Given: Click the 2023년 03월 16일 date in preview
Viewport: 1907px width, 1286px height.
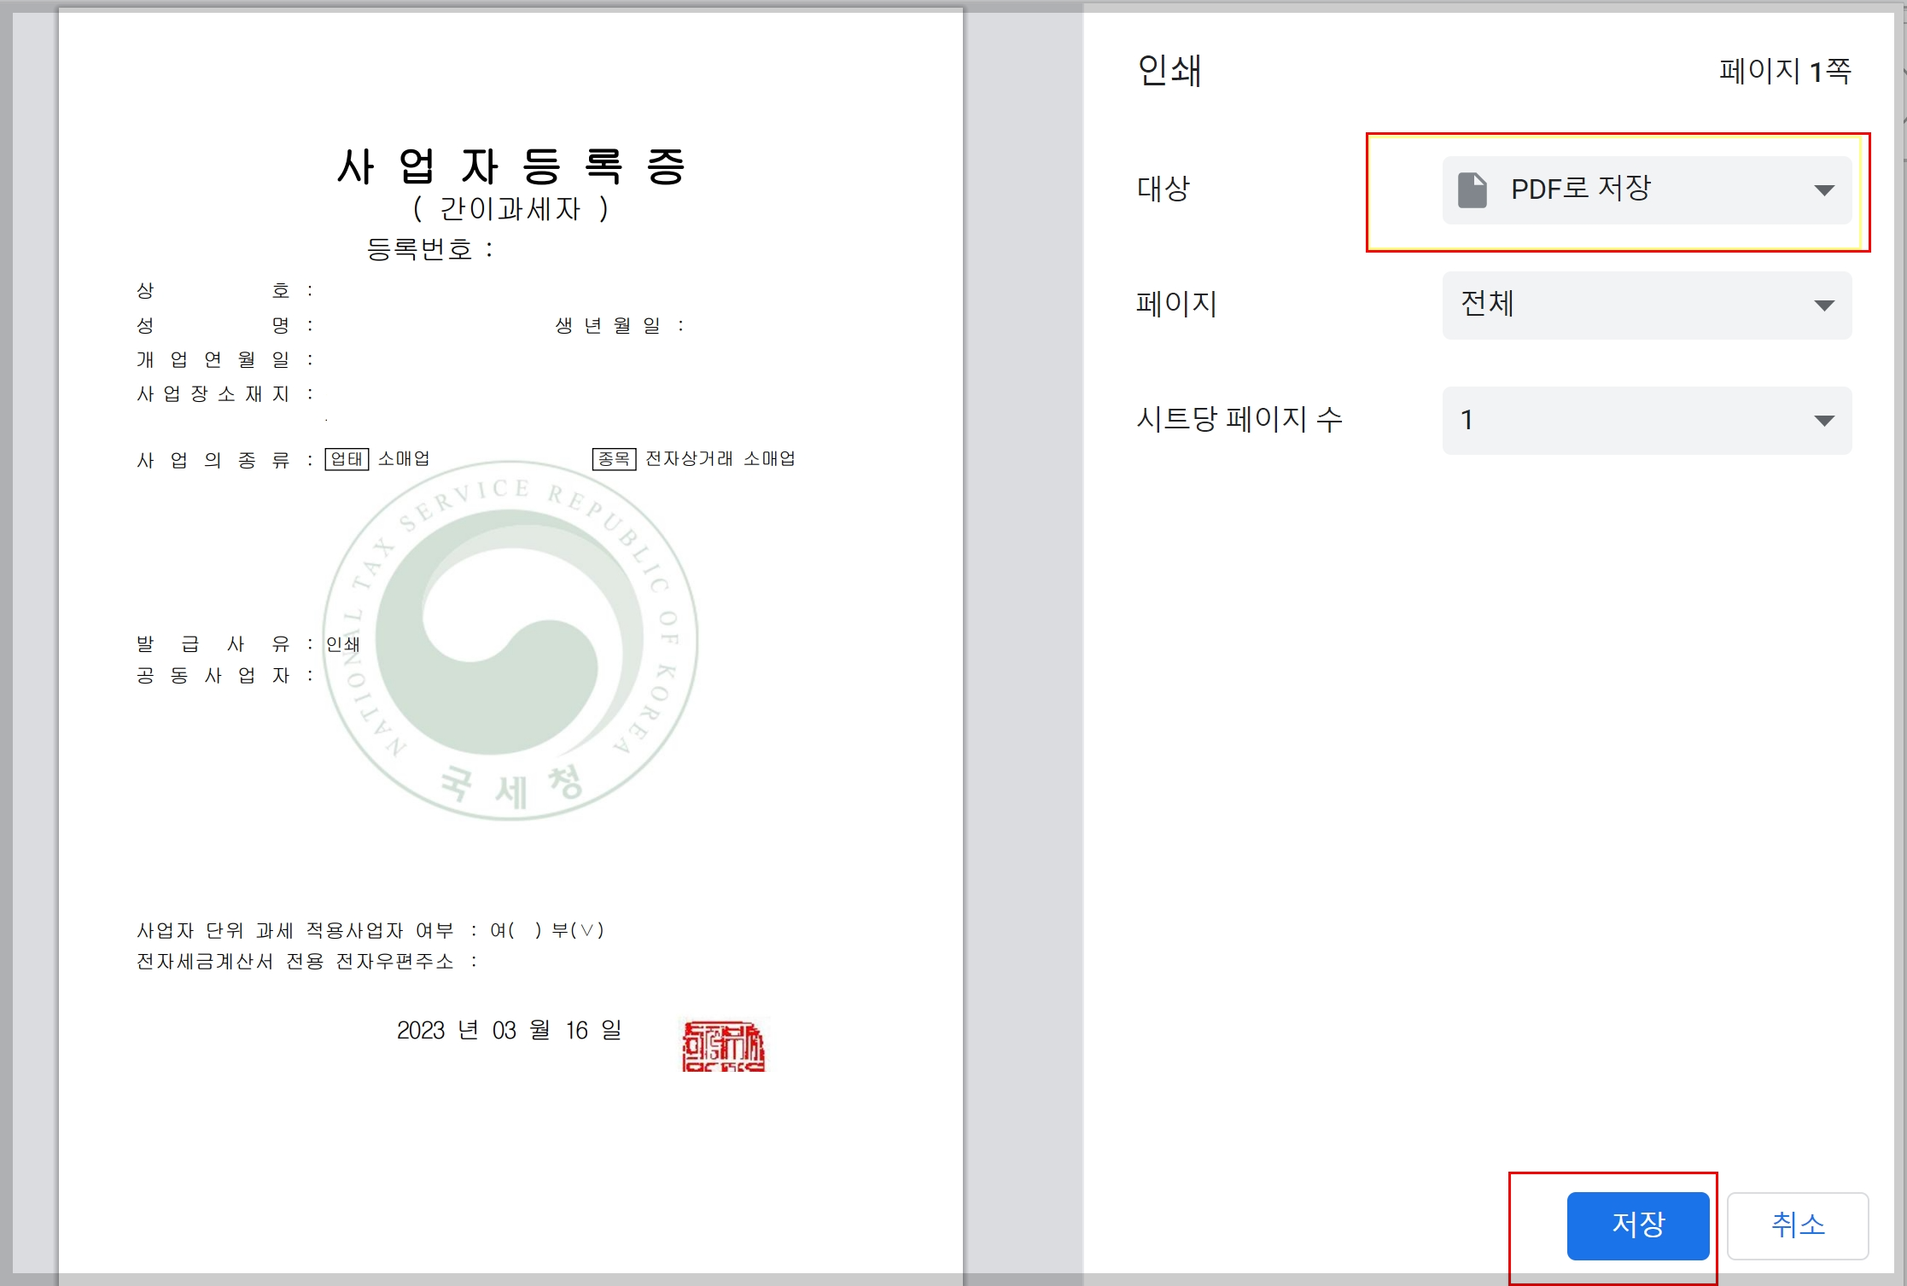Looking at the screenshot, I should pyautogui.click(x=510, y=1030).
